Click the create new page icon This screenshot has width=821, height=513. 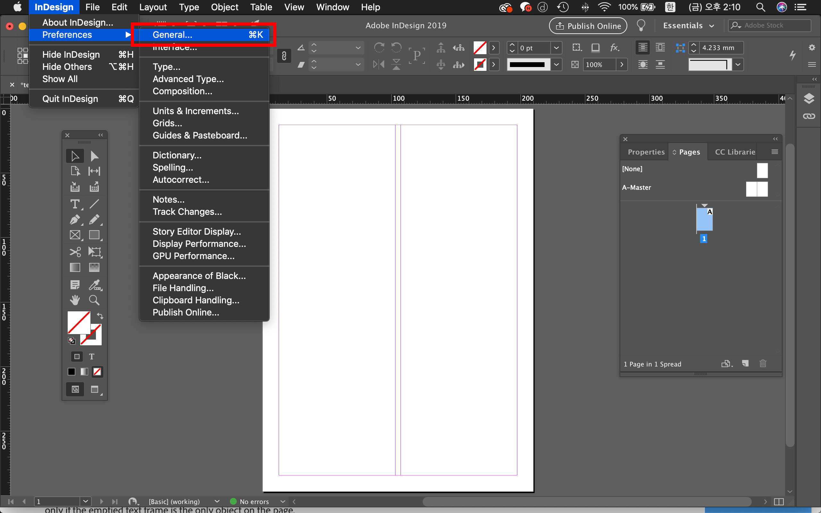click(745, 363)
